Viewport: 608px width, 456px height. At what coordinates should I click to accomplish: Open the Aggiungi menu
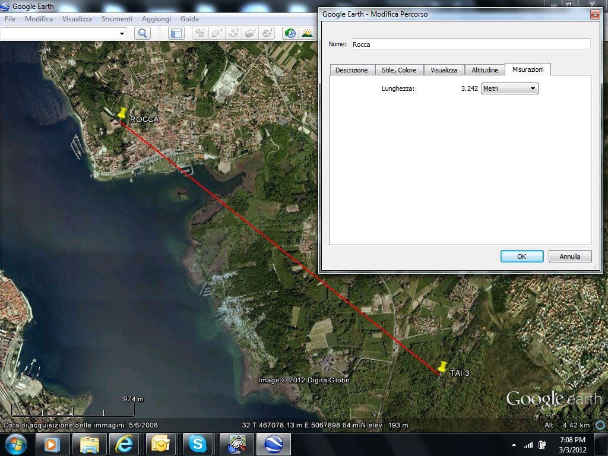tap(156, 18)
